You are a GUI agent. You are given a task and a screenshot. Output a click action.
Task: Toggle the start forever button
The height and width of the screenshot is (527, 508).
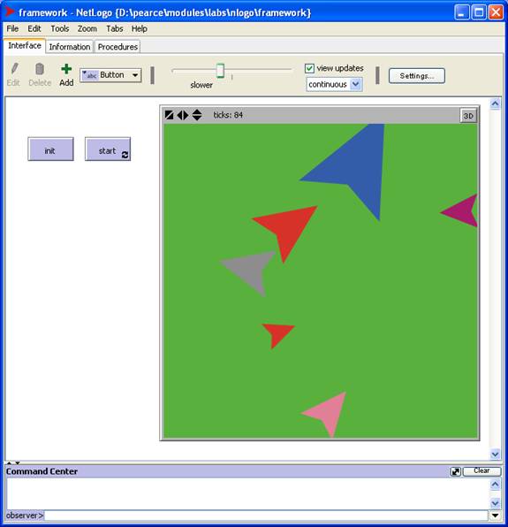click(108, 149)
